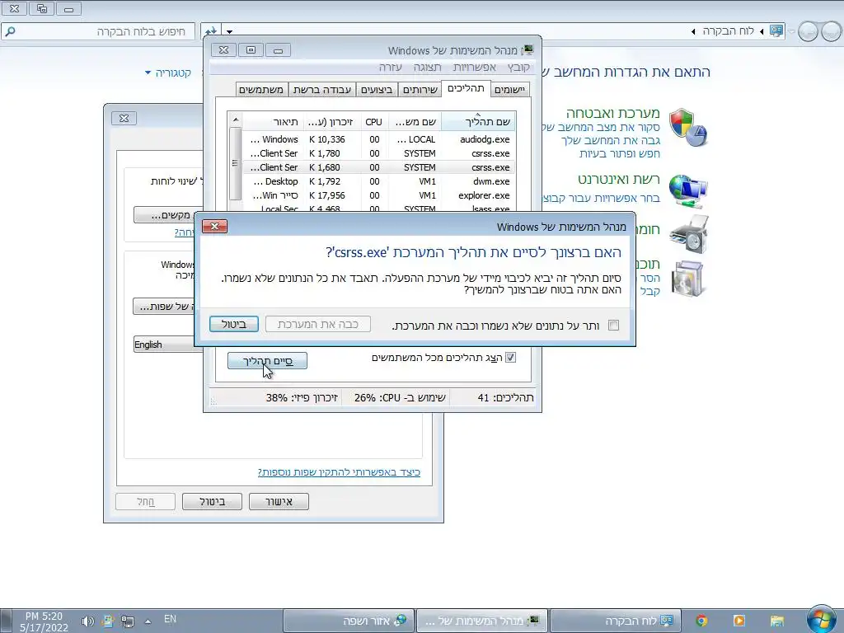Click the taskbar clock showing 5:20 PM

[45, 621]
